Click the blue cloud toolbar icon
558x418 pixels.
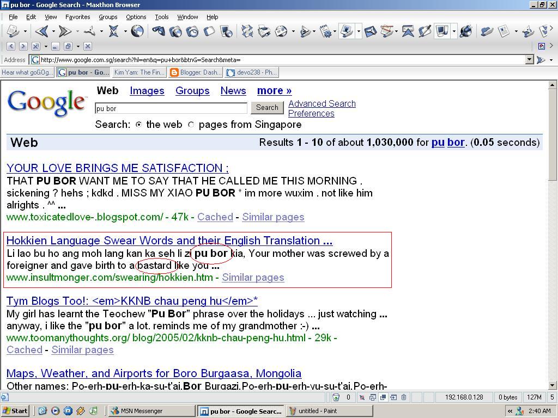pos(487,31)
